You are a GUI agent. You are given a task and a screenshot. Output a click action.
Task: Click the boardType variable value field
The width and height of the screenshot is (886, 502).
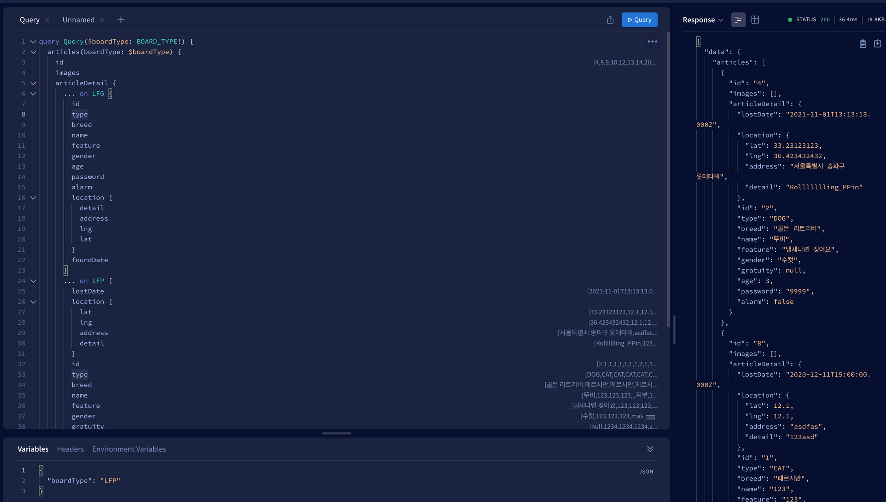(x=110, y=481)
